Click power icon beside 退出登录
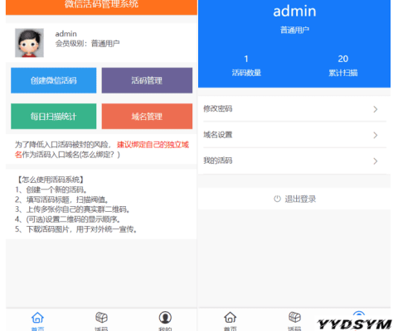The height and width of the screenshot is (331, 398). point(277,199)
